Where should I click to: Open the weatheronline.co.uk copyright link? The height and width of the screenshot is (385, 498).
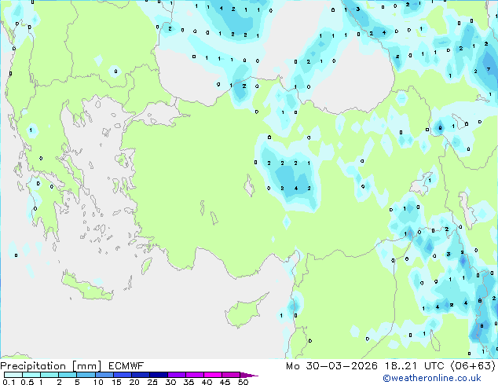(x=432, y=378)
